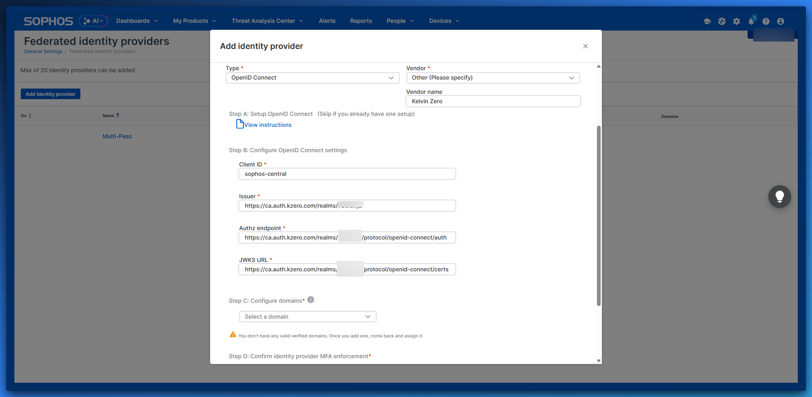This screenshot has height=397, width=812.
Task: Click the General Settings breadcrumb link
Action: 43,51
